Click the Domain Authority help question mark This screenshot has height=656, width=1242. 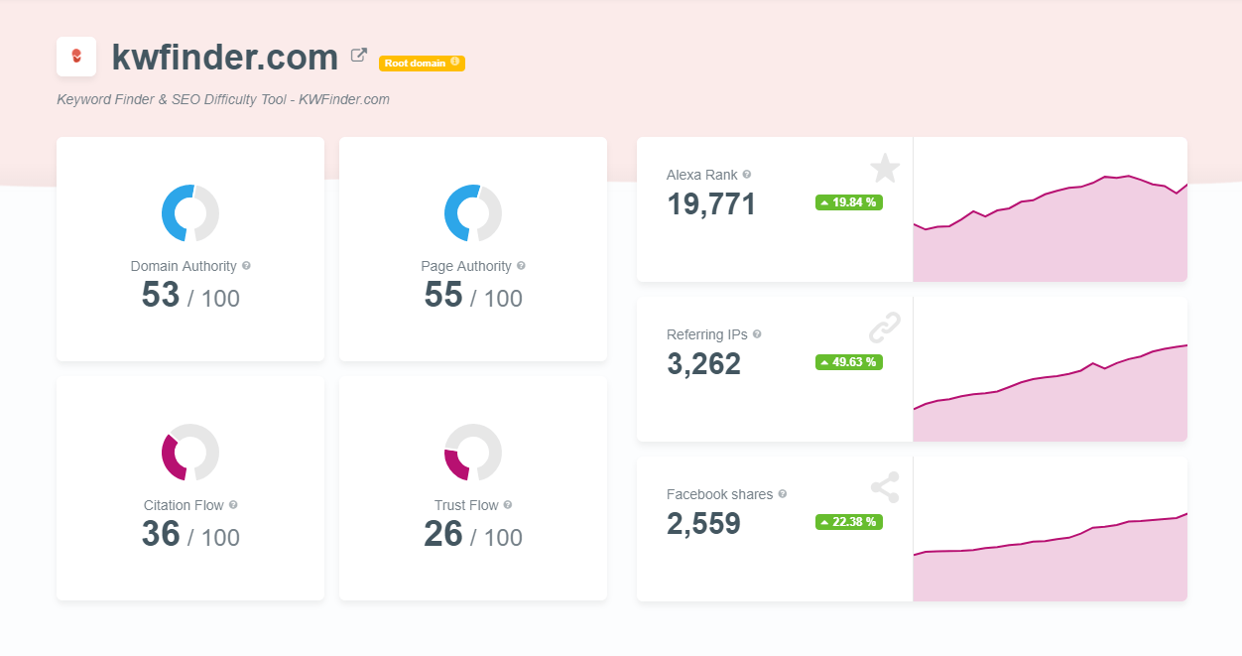click(x=246, y=266)
